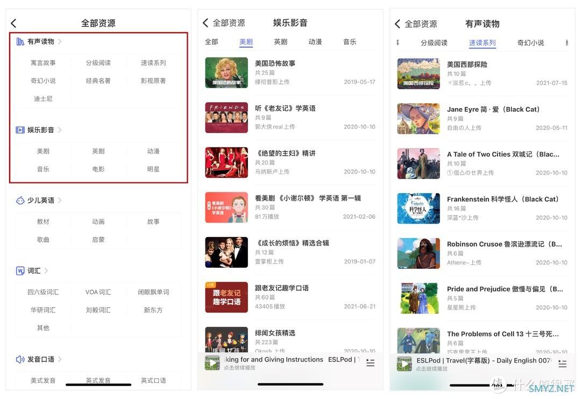Click the 少儿英语 baby face icon
This screenshot has height=399, width=581.
pyautogui.click(x=20, y=201)
